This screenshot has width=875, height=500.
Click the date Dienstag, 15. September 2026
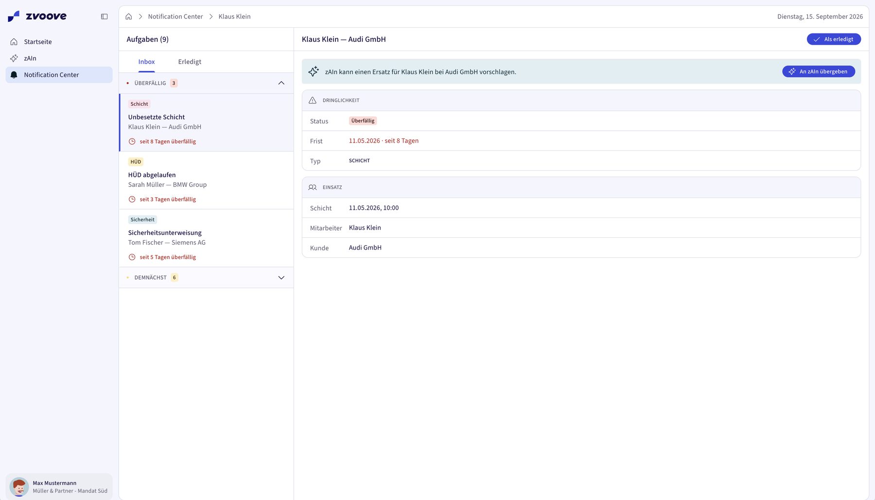820,17
